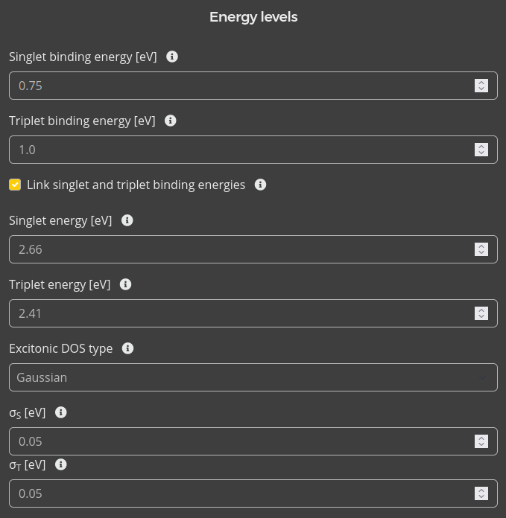
Task: Show info for Singlet energy
Action: pos(127,220)
